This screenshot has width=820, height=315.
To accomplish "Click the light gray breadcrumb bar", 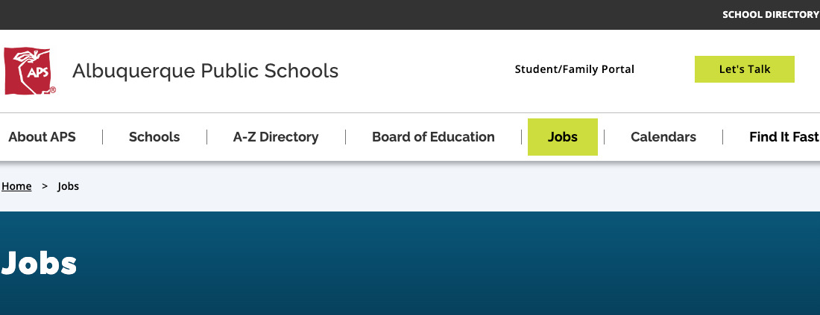I will point(447,186).
